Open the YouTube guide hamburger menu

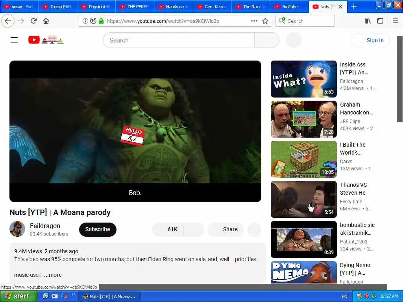14,40
